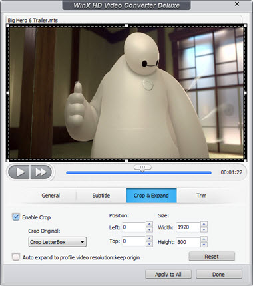Screen dimensions: 253x286
Task: Enable Auto expand to profile video resolution
Action: pos(16,257)
